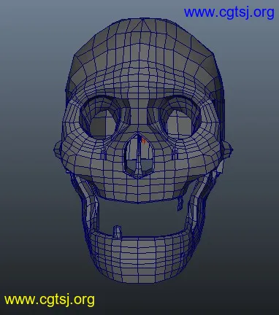Click the lower nasal cavity floor polygons
Screen dimensions: 279x315
[x=139, y=166]
